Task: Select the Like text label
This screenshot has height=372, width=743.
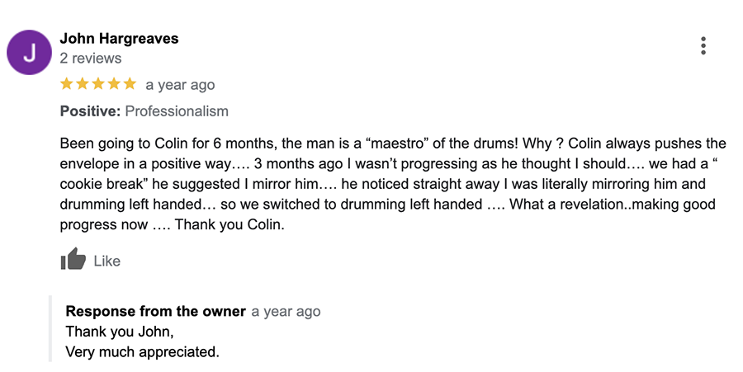Action: pyautogui.click(x=107, y=261)
